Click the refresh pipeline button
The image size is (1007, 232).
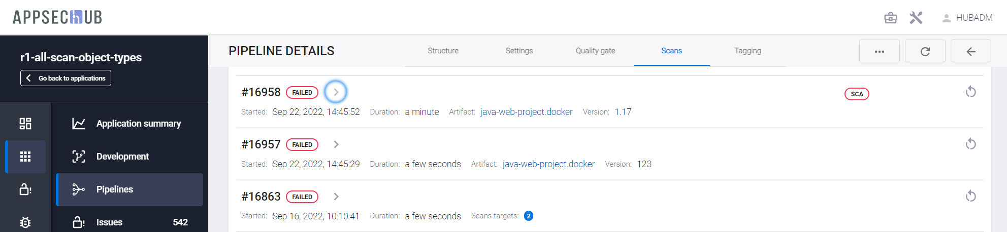click(925, 51)
